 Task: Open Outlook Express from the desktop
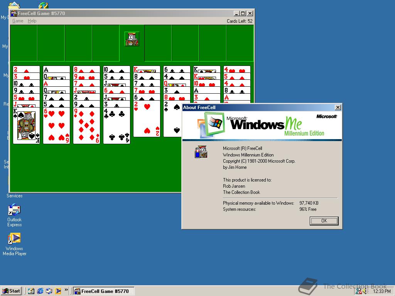click(x=14, y=215)
